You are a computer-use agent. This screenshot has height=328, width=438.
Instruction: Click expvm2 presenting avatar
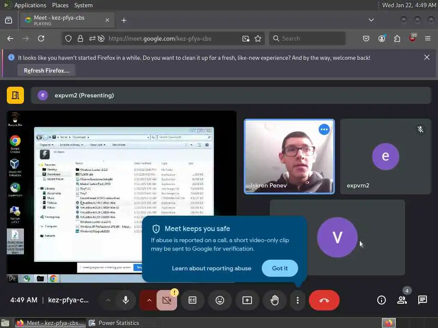tap(43, 95)
